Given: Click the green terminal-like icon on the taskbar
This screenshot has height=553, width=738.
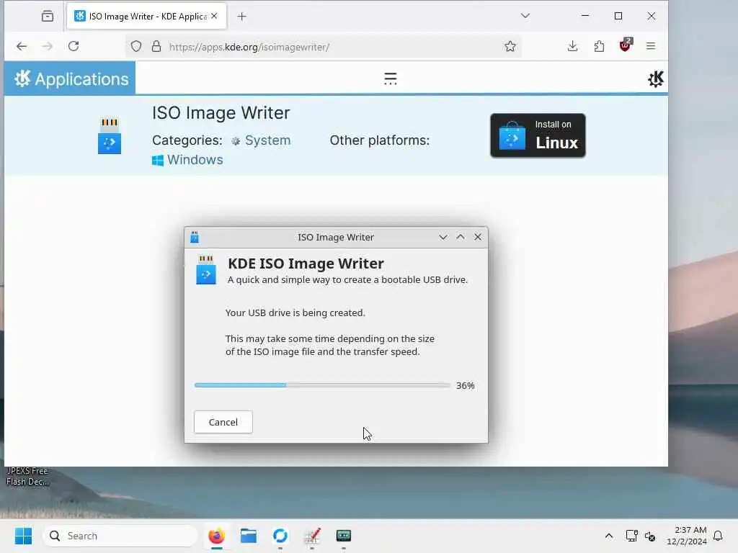Looking at the screenshot, I should pos(344,536).
